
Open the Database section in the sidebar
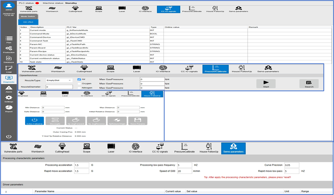[9, 60]
